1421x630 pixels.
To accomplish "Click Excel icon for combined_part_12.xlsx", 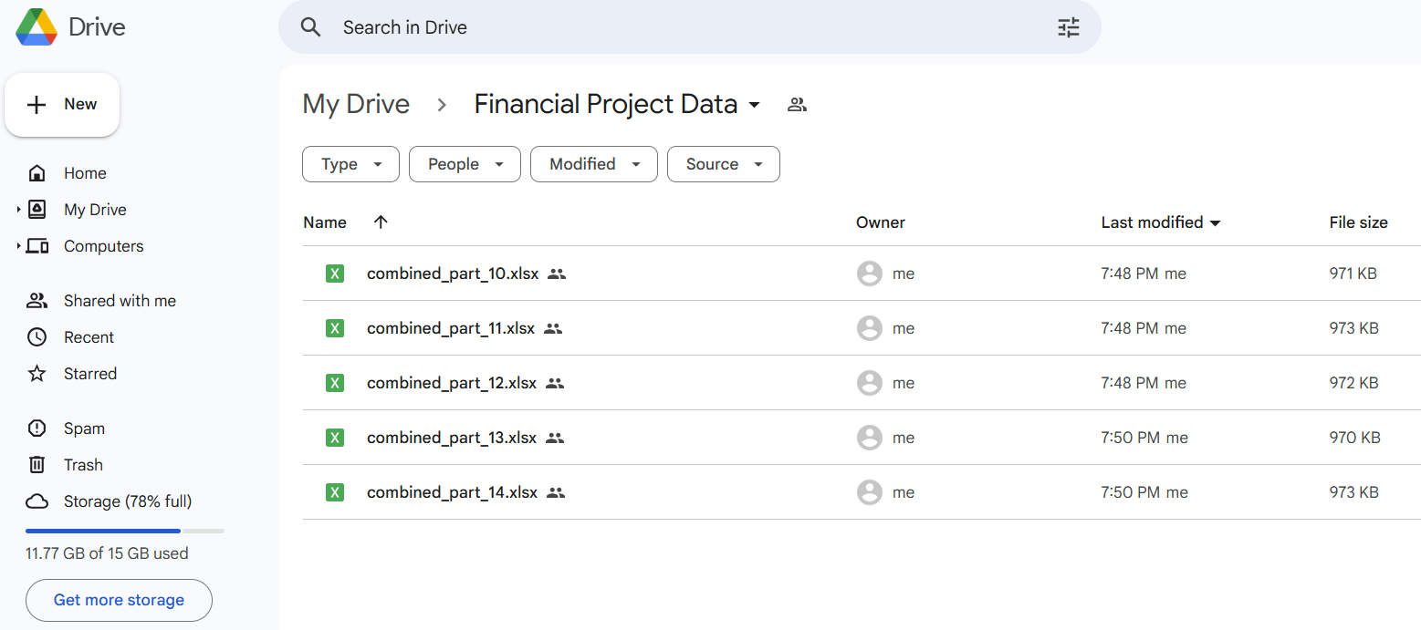I will (x=335, y=383).
